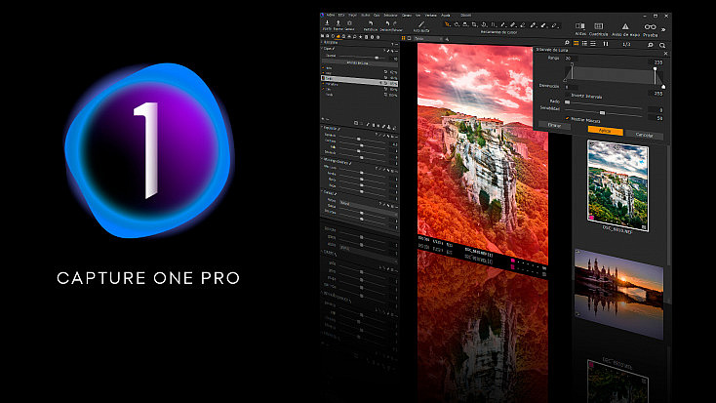Select the sunset river thumbnail in browser
Image resolution: width=716 pixels, height=403 pixels.
pos(618,294)
